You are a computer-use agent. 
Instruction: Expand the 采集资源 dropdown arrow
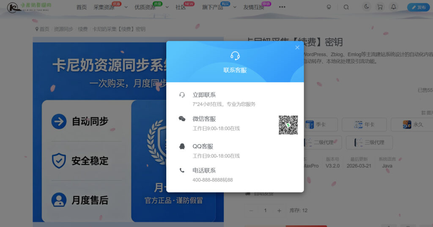[126, 7]
